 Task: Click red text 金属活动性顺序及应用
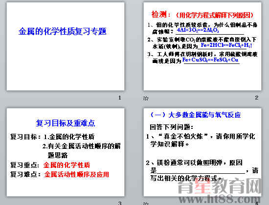[x=76, y=174]
